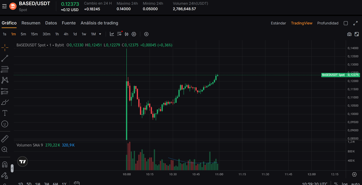Tick the checkbox next to Profundidad
362x185 pixels.
[346, 23]
